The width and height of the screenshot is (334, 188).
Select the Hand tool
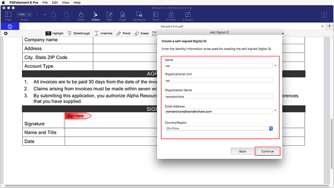[81, 16]
